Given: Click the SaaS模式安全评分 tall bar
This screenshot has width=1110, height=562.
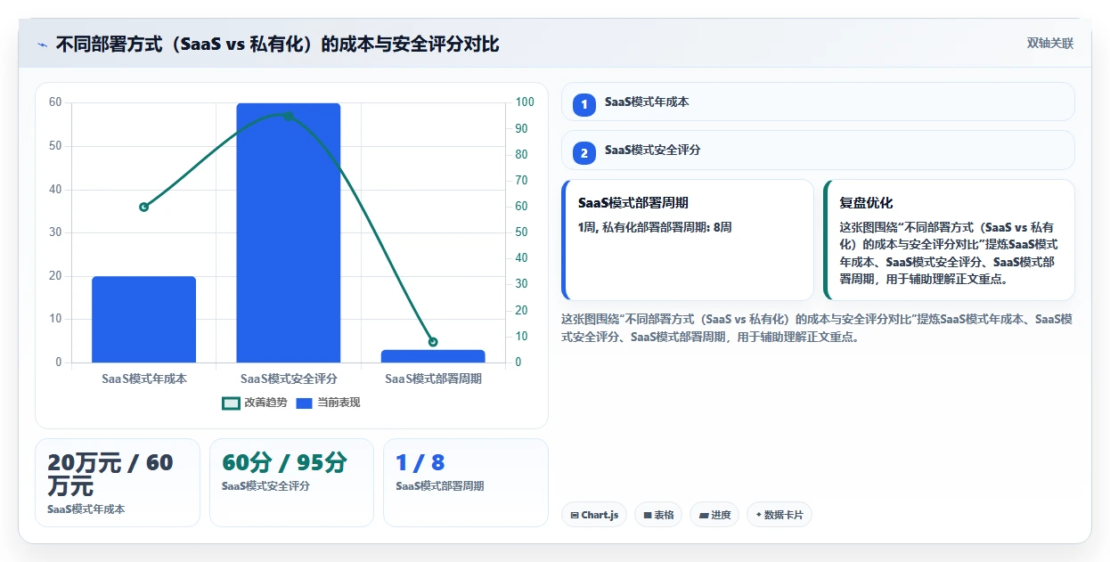Looking at the screenshot, I should coord(288,232).
